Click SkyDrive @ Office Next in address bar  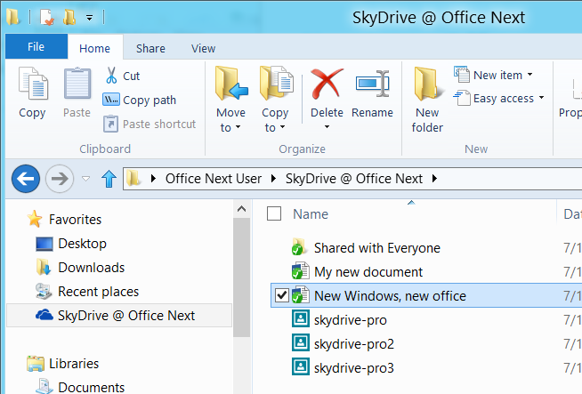353,179
